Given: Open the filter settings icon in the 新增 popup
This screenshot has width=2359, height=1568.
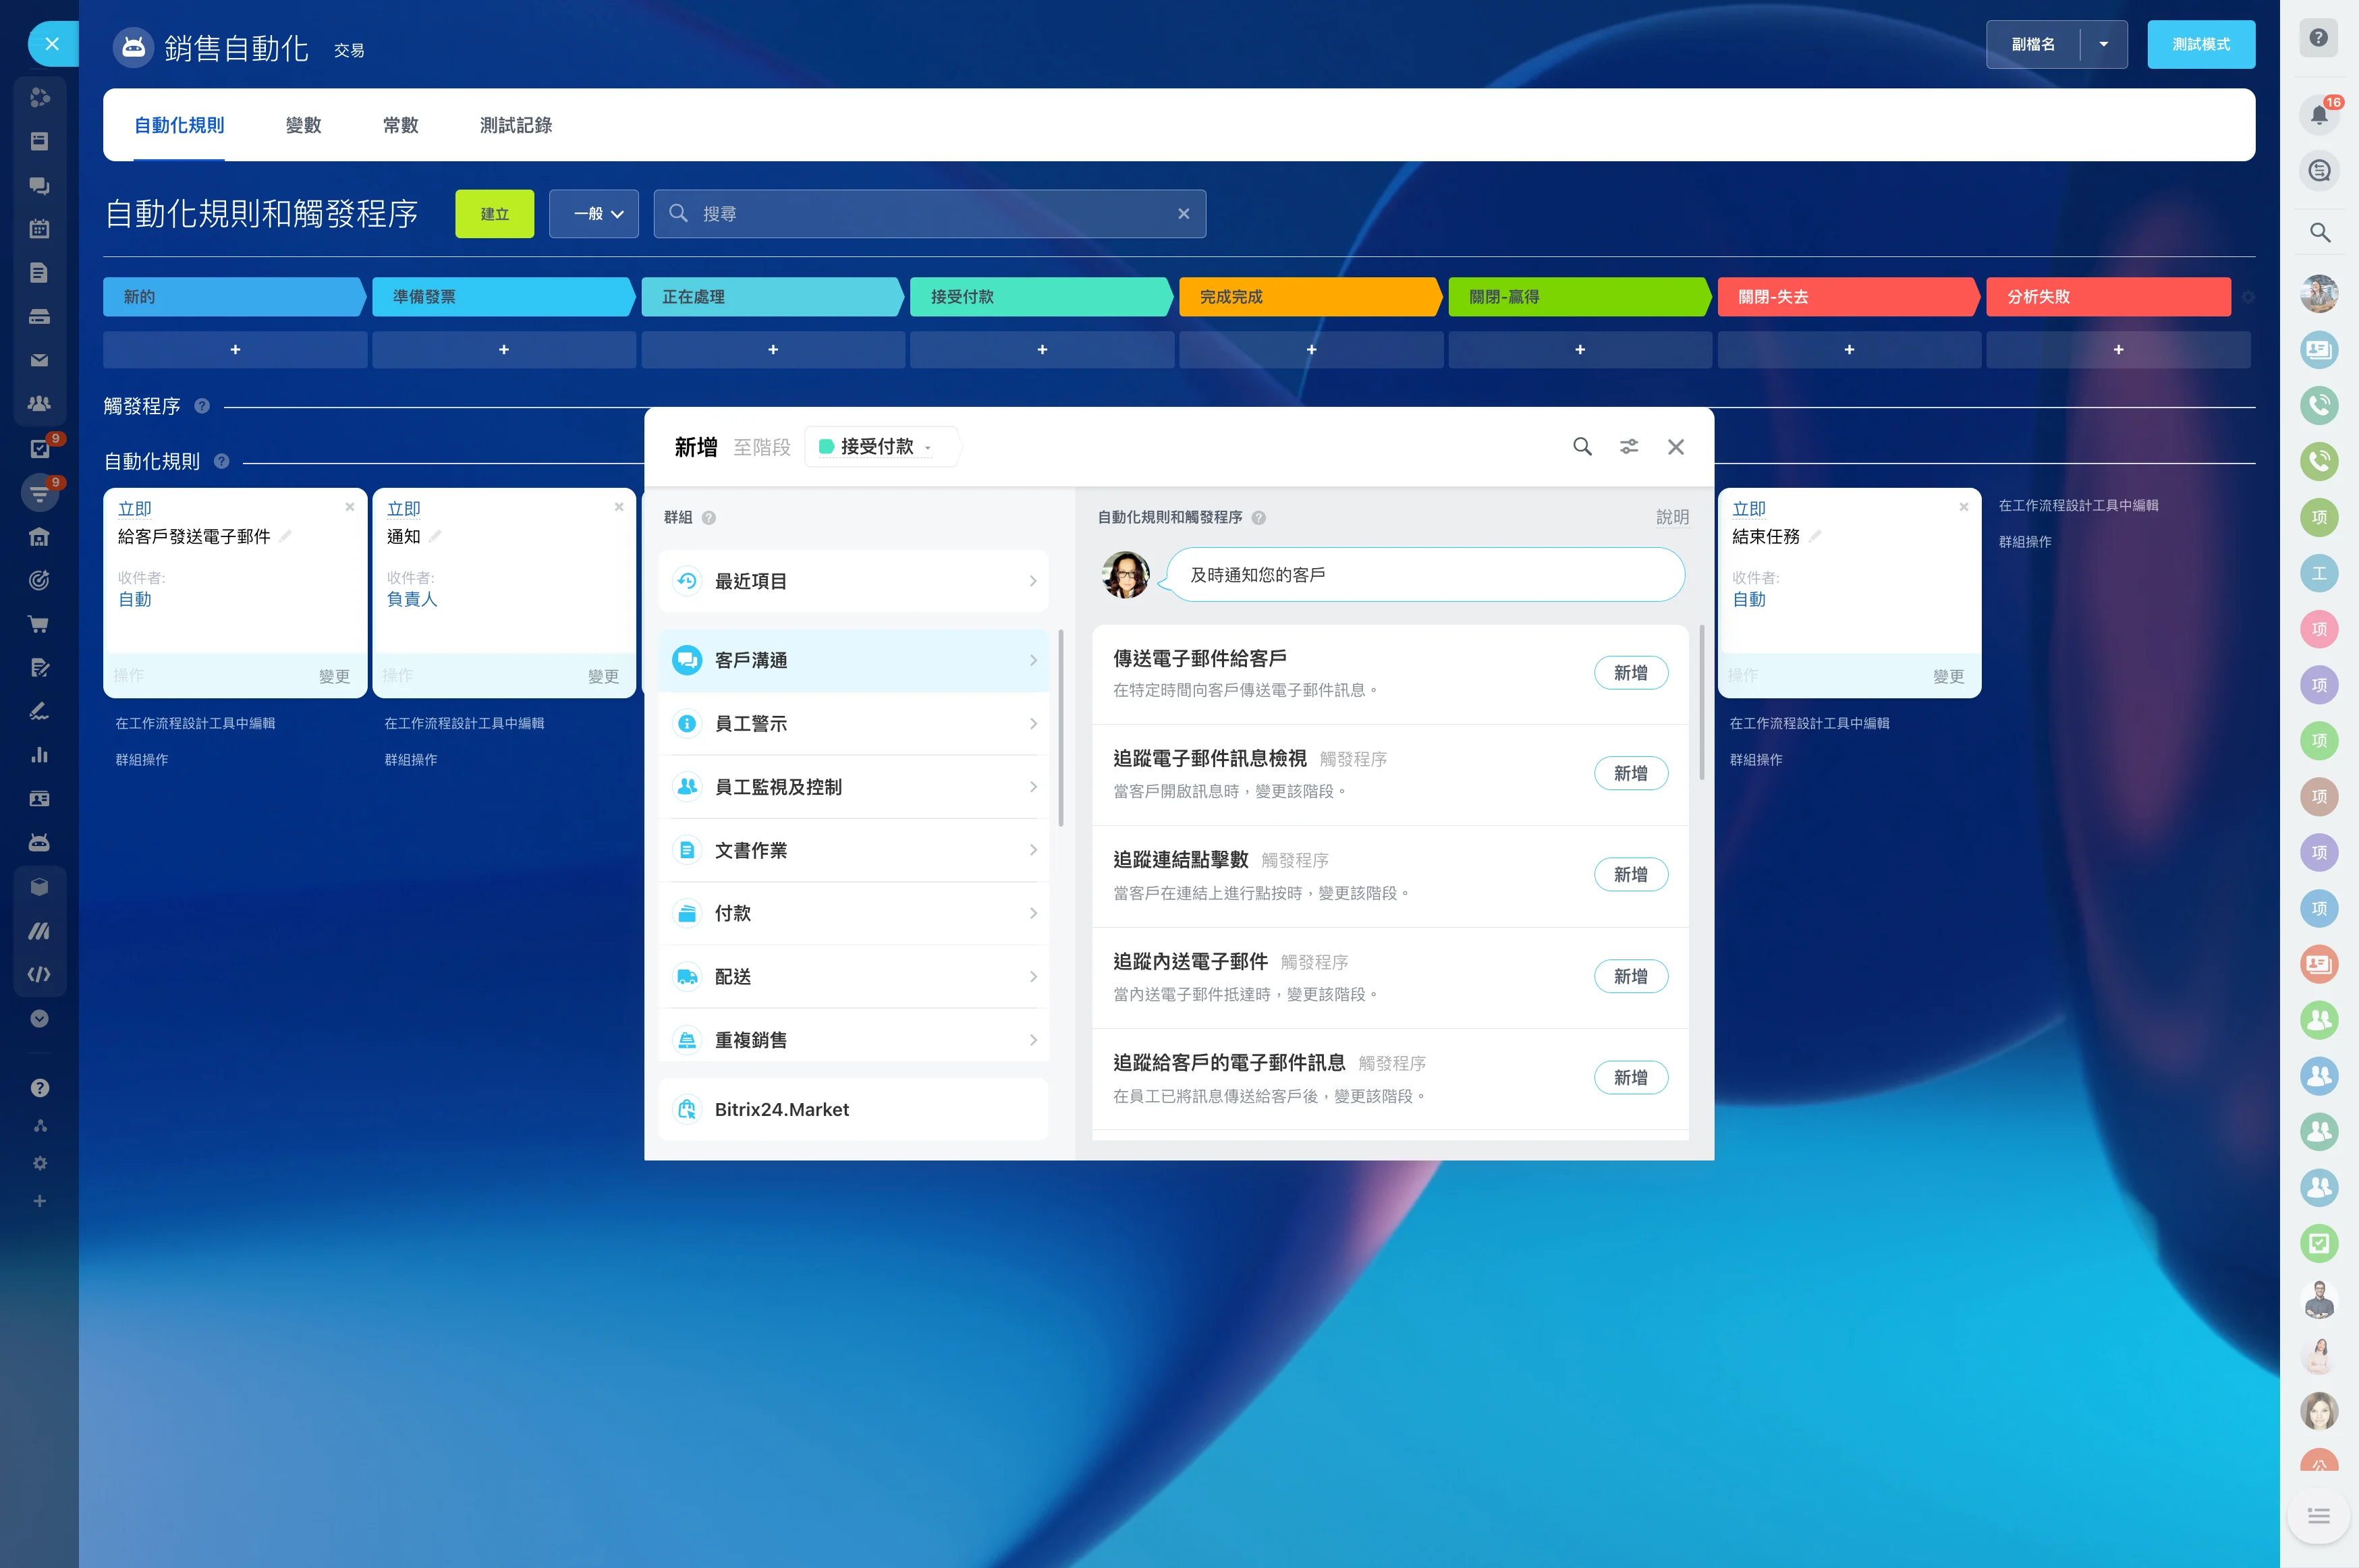Looking at the screenshot, I should (x=1628, y=446).
